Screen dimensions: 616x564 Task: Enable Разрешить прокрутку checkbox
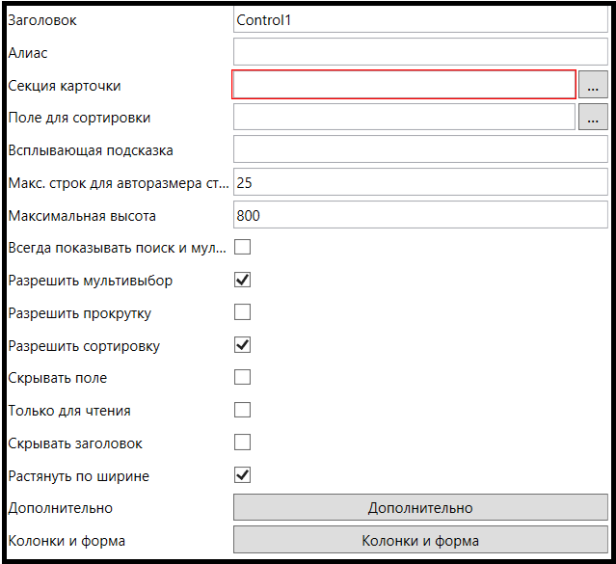point(243,312)
